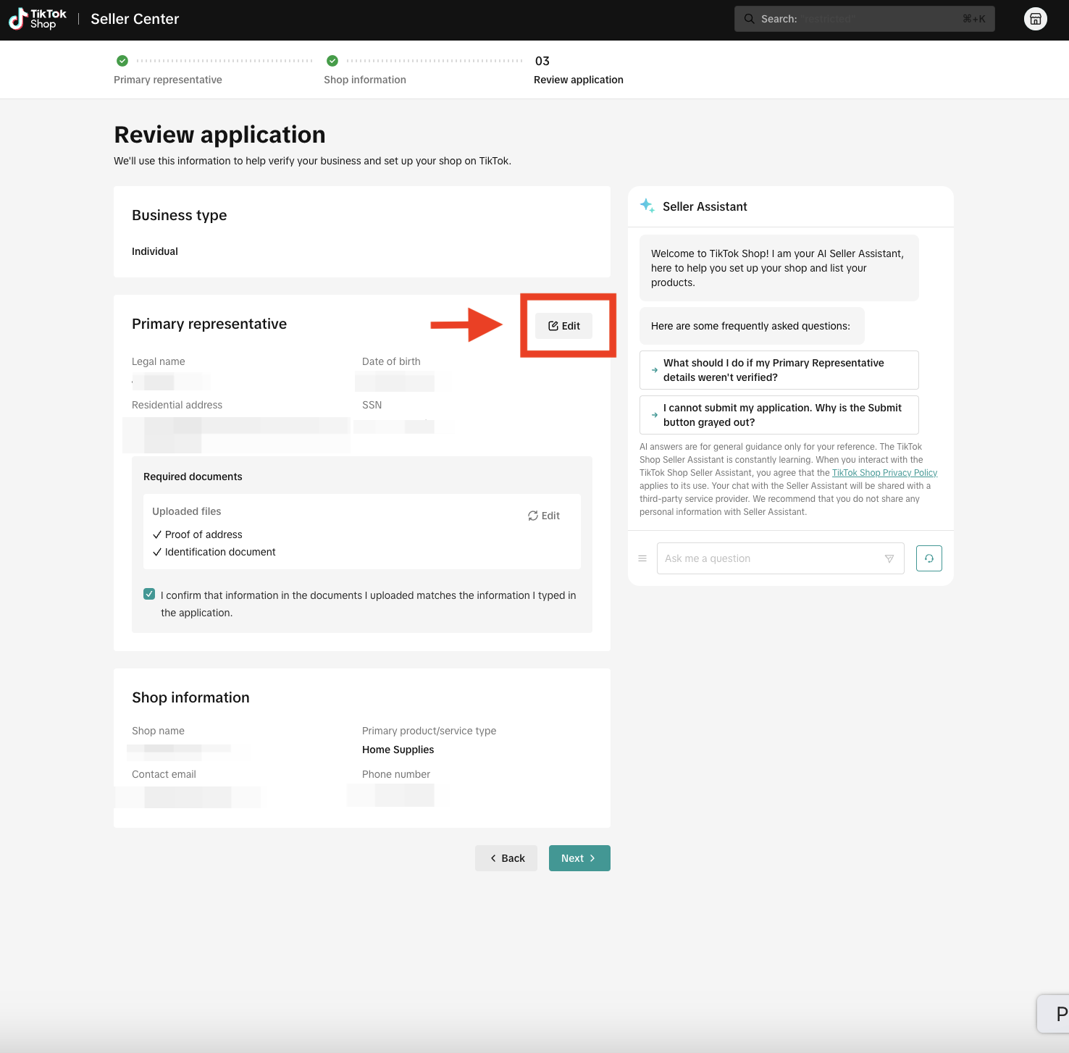The width and height of the screenshot is (1069, 1053).
Task: Uncheck the document confirmation checkbox
Action: click(x=149, y=595)
